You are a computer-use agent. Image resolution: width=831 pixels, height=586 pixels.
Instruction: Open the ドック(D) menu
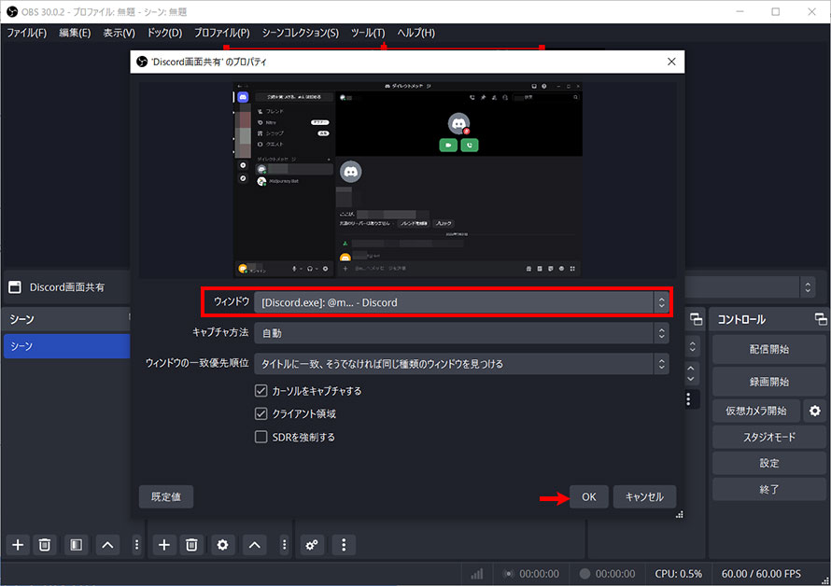pyautogui.click(x=165, y=33)
